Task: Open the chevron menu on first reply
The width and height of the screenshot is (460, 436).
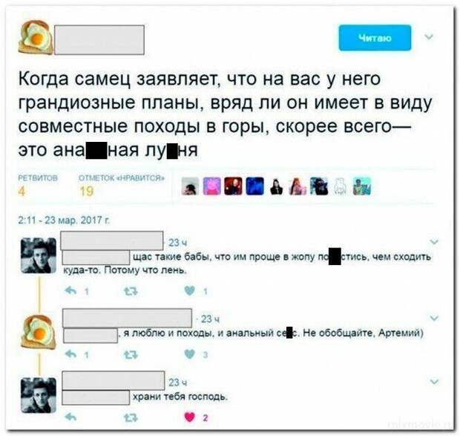Action: (x=434, y=242)
